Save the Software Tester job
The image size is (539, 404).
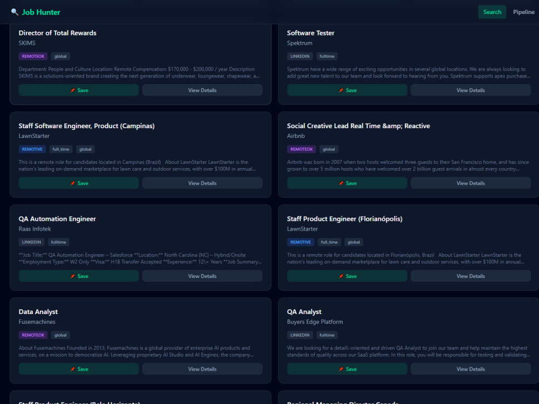tap(347, 90)
